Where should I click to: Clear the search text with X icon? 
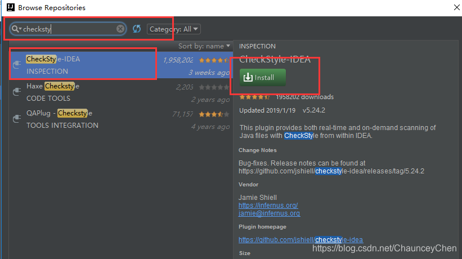tap(120, 29)
